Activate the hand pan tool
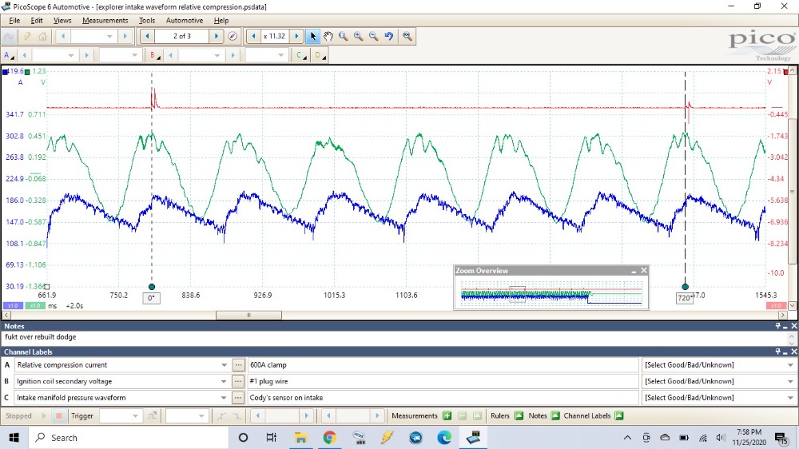 pos(328,36)
